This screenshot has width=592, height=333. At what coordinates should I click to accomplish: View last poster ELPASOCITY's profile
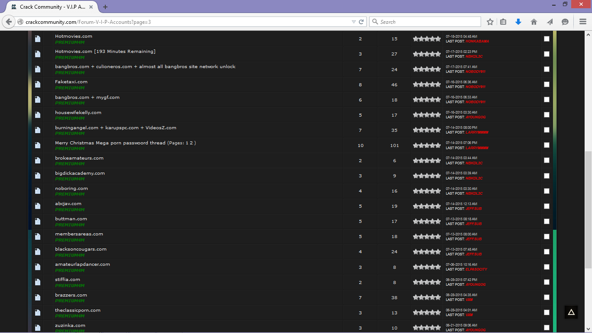point(476,269)
